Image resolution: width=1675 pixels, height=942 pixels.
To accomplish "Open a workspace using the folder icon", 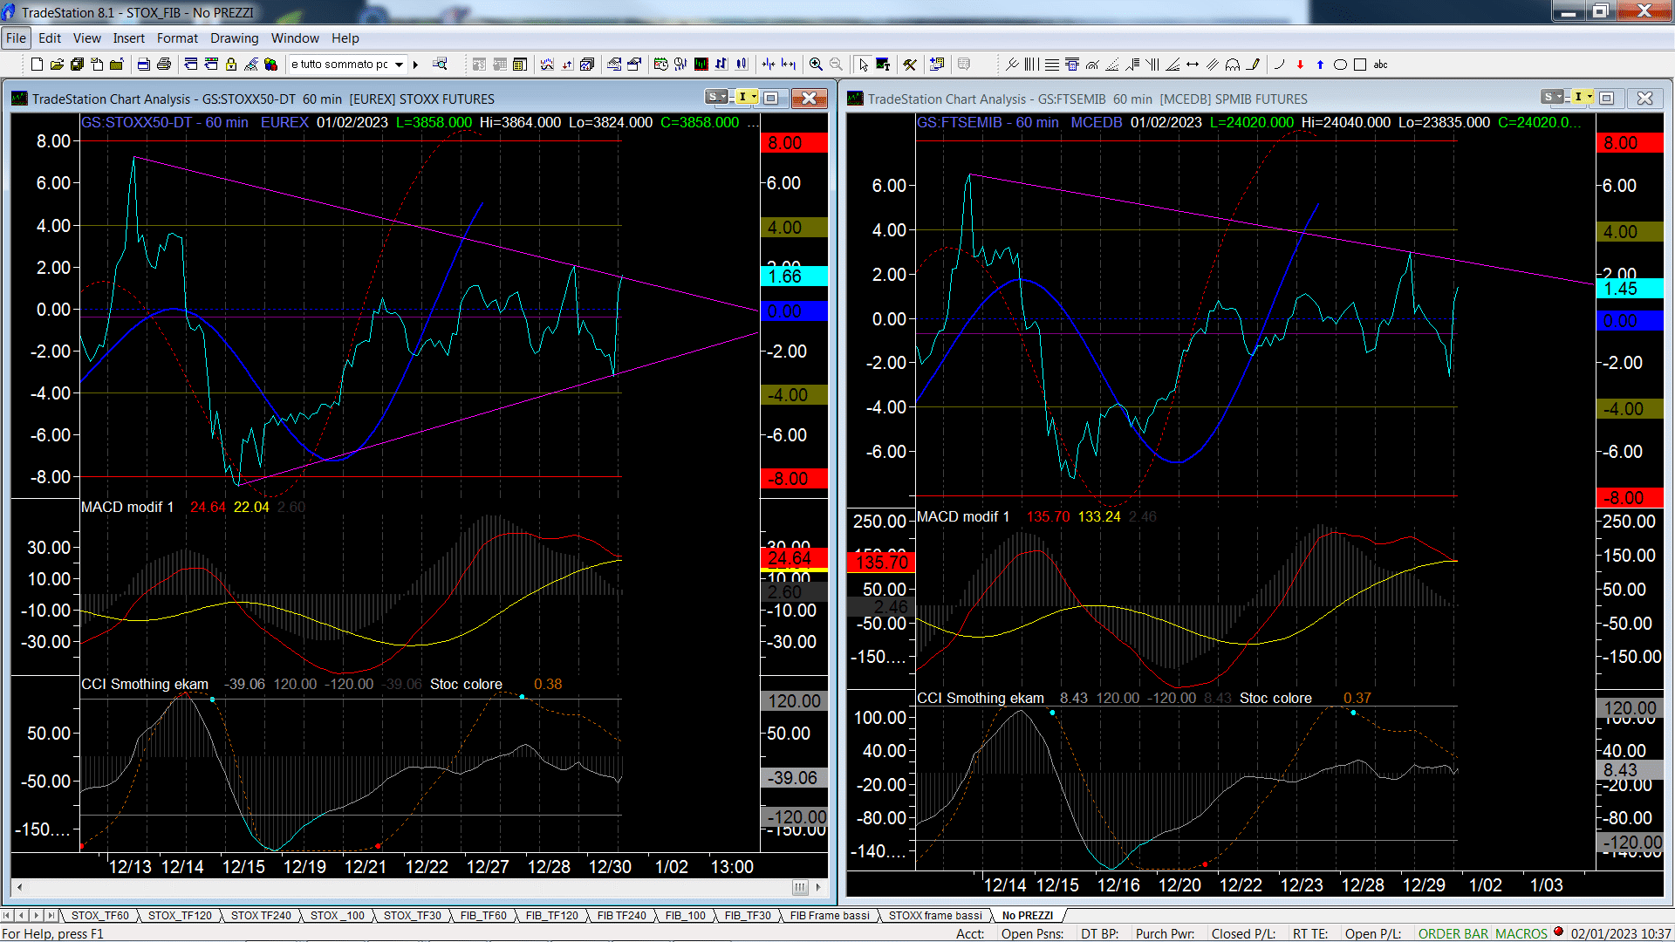I will [x=57, y=65].
